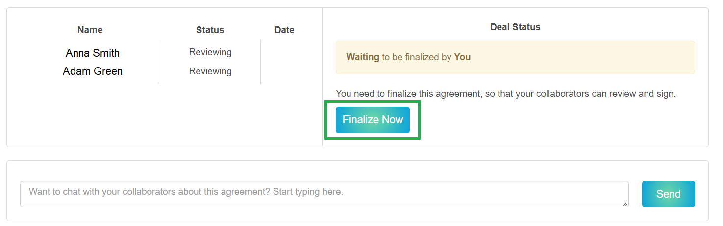Image resolution: width=723 pixels, height=226 pixels.
Task: Click the finalize agreement instruction sentence
Action: [x=505, y=93]
